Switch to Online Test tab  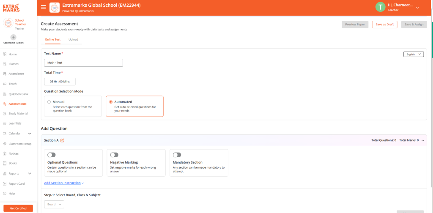click(53, 39)
